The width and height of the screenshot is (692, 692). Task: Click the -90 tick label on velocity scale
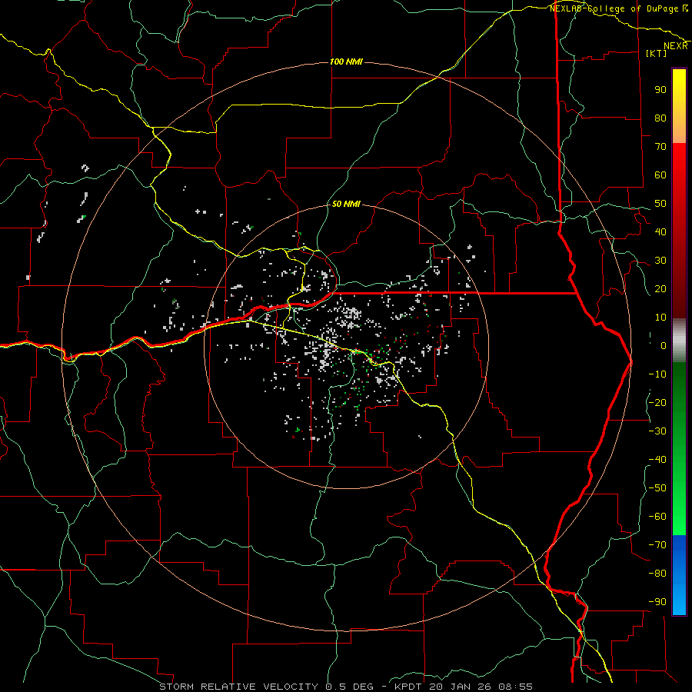tap(657, 601)
